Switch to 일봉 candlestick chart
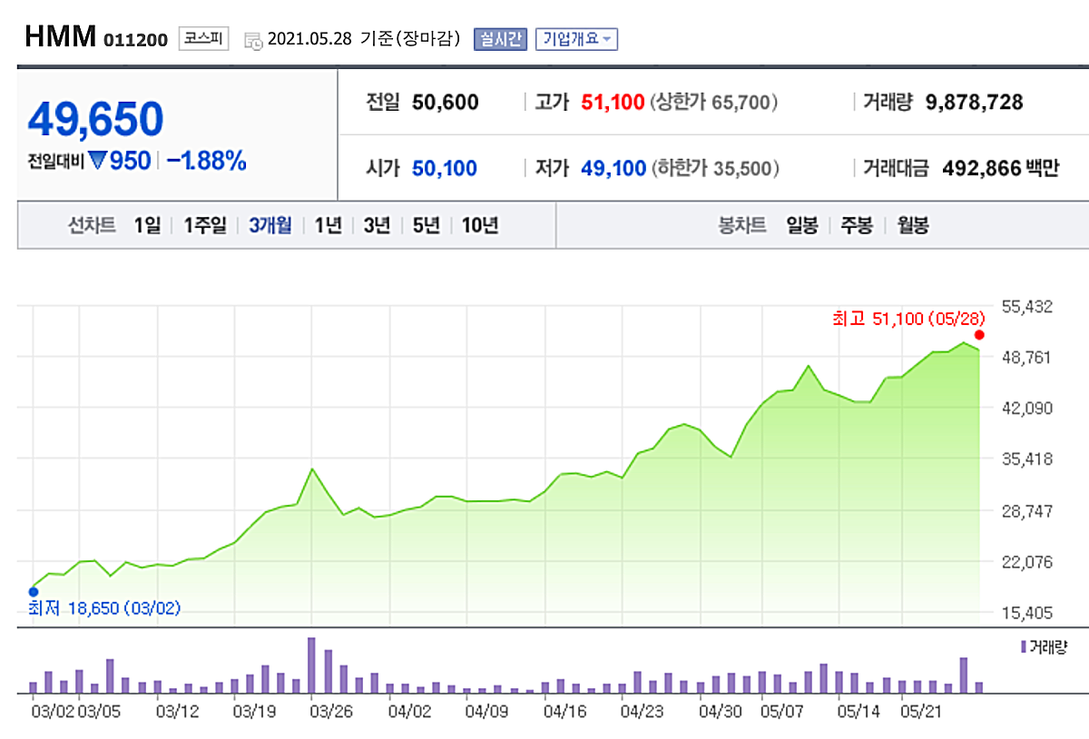Screen dimensions: 1089x739 pyautogui.click(x=802, y=225)
